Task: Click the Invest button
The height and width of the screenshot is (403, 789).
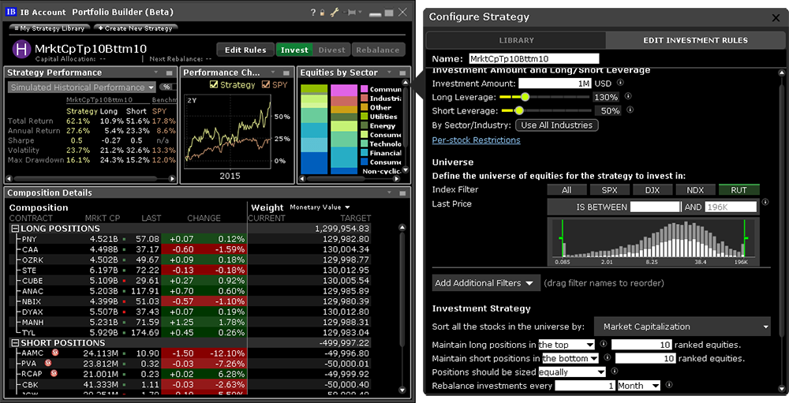Action: pyautogui.click(x=294, y=50)
